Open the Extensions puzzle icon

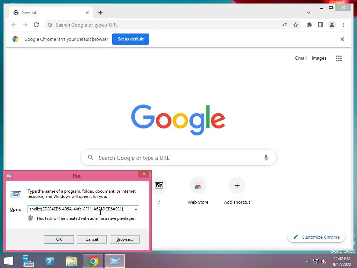coord(310,25)
